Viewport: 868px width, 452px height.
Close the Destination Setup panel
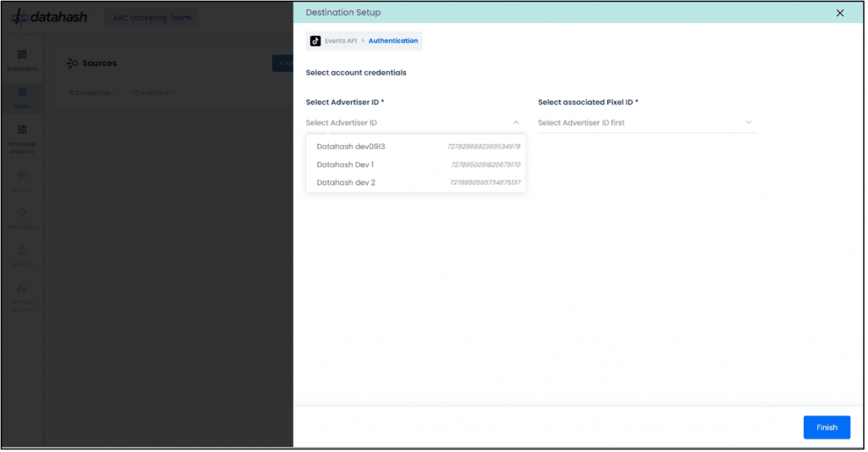[840, 13]
